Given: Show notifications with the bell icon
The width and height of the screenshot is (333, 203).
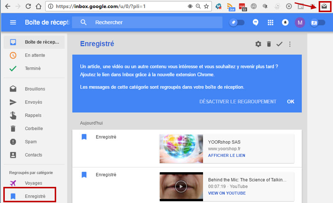Looking at the screenshot, I should tap(285, 22).
